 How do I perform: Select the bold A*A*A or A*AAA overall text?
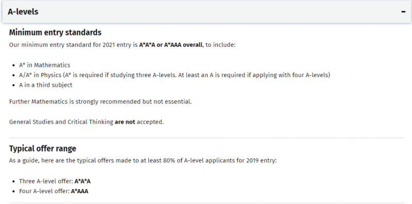(x=171, y=45)
